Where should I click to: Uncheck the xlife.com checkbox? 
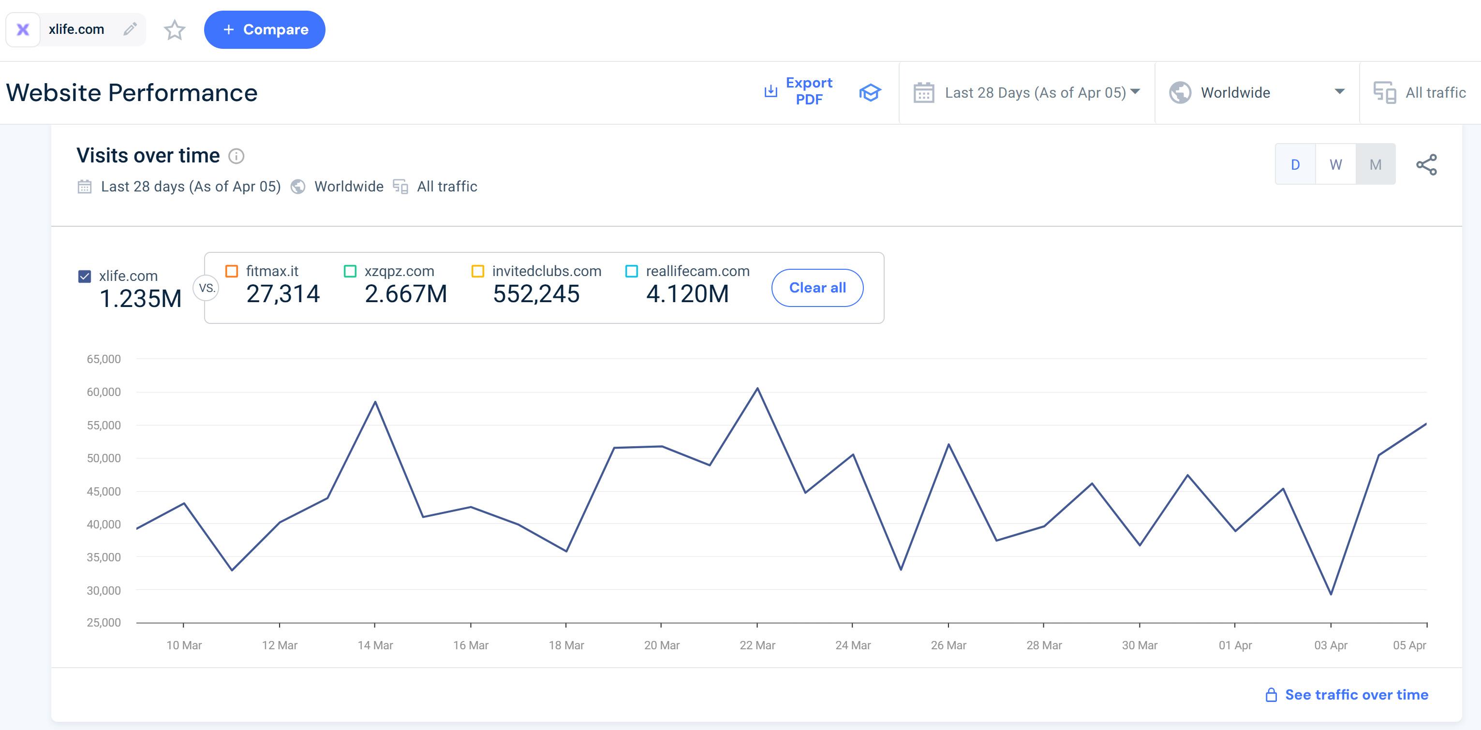tap(85, 277)
